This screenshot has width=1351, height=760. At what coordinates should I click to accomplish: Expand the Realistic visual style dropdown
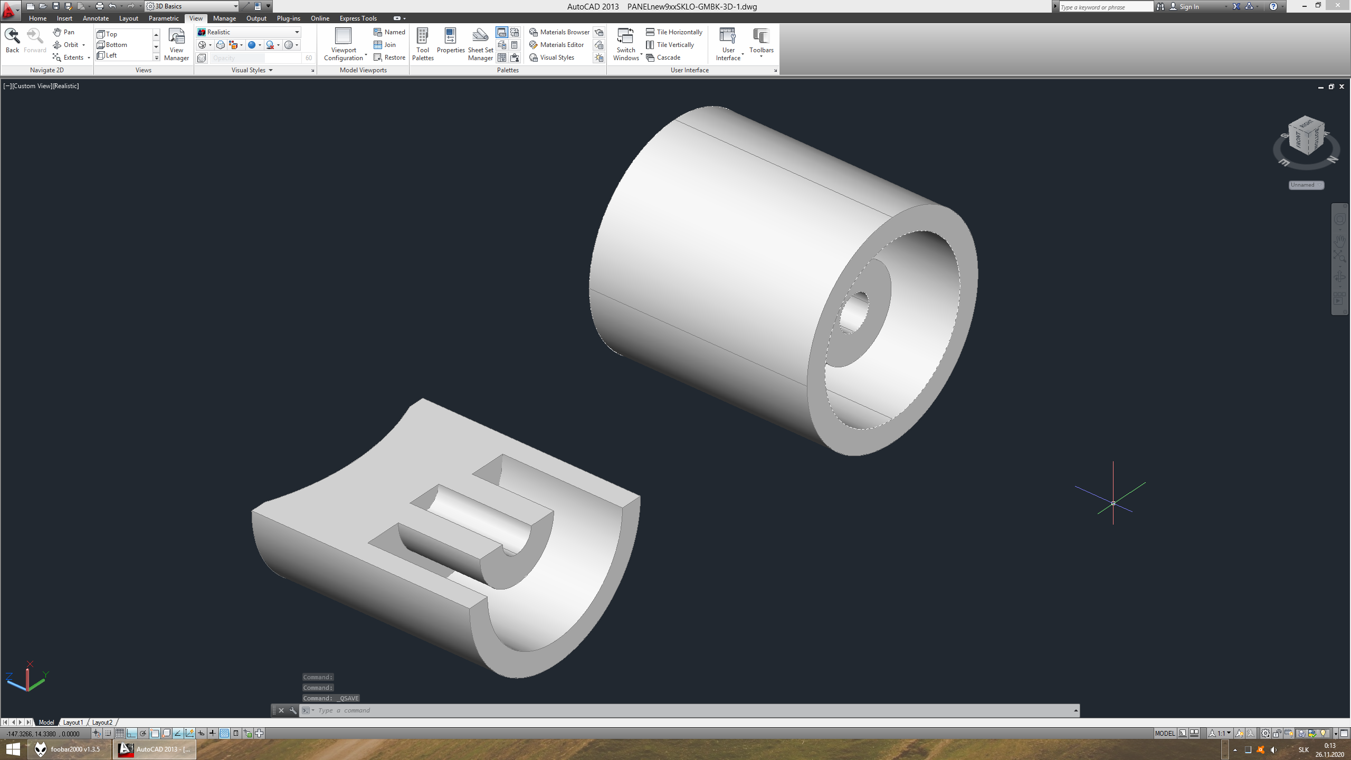297,32
